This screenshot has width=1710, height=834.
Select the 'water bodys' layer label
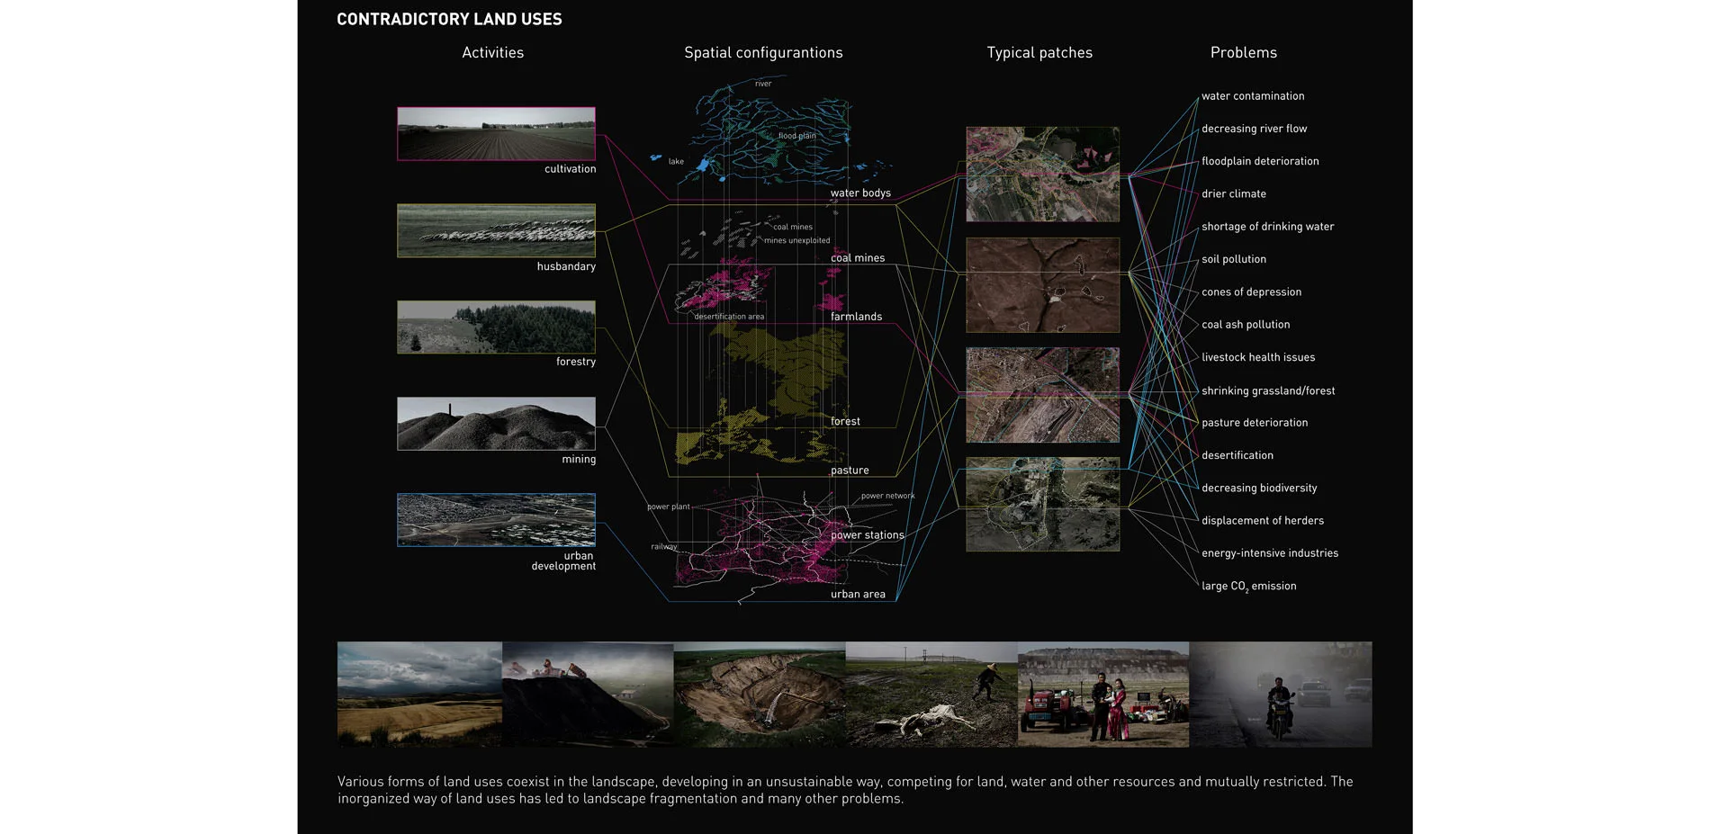tap(860, 193)
